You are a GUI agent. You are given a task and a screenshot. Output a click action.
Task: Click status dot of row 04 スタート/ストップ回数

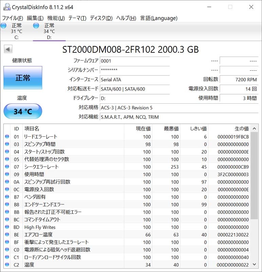[7, 152]
